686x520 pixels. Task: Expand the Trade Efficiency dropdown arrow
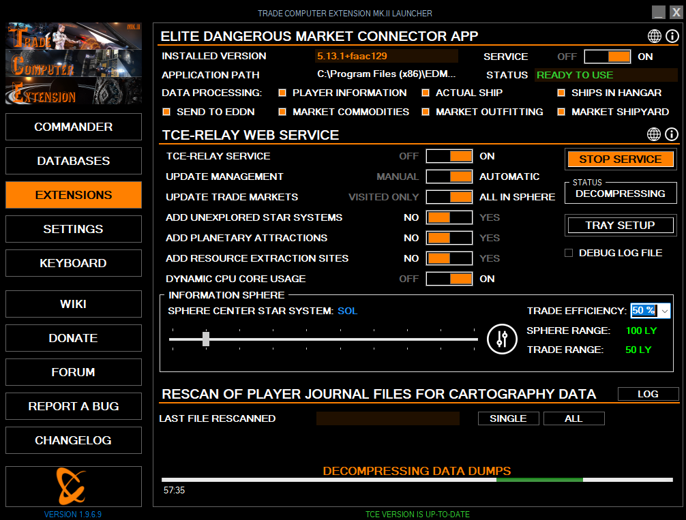pos(665,311)
